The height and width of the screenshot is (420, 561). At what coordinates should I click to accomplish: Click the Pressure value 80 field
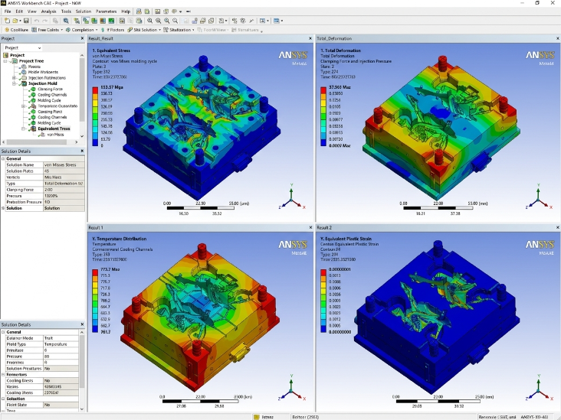(x=61, y=357)
